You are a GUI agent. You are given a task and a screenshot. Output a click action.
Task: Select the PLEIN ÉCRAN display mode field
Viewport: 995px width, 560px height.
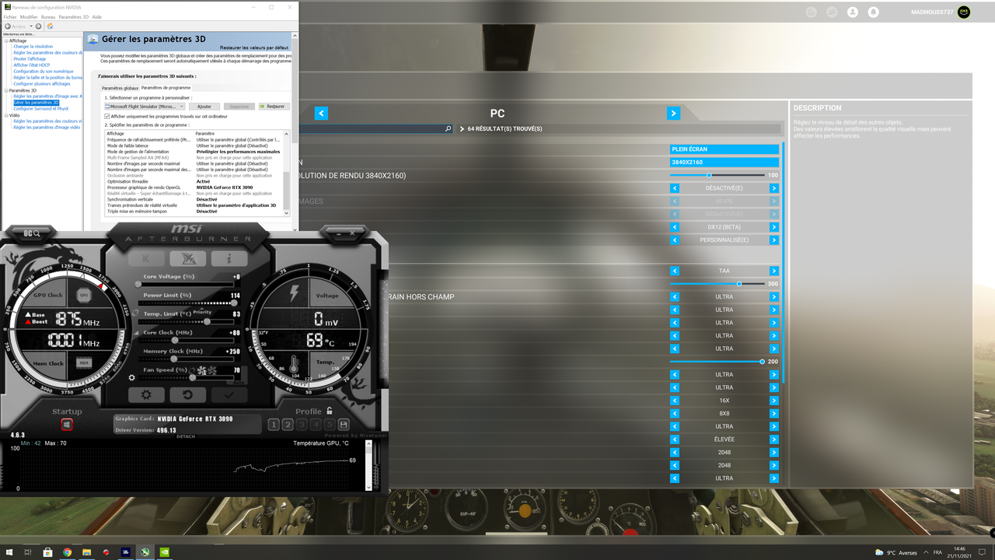(x=724, y=149)
